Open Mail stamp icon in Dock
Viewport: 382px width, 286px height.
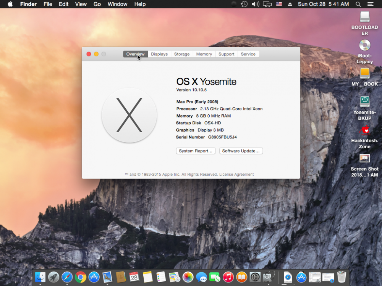(x=107, y=277)
